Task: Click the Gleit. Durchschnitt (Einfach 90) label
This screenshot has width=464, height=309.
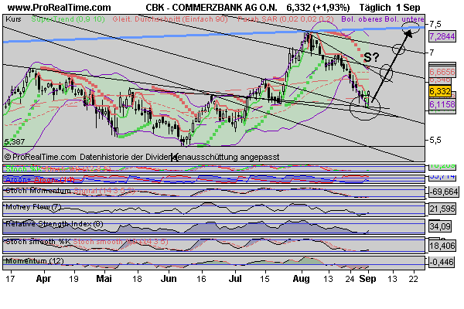Action: (x=170, y=19)
